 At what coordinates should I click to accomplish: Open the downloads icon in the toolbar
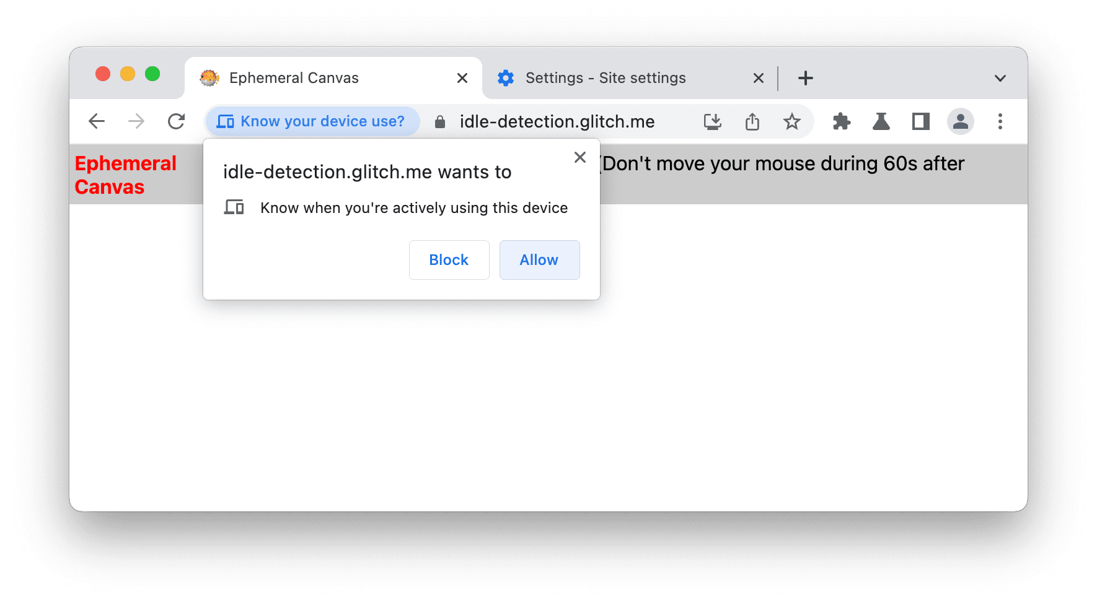coord(712,121)
